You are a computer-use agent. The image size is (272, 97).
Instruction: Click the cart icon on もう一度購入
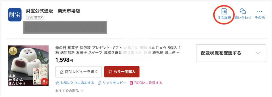click(x=110, y=72)
